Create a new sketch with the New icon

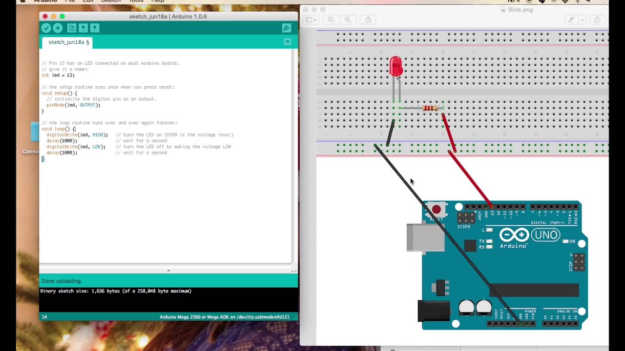coord(71,28)
